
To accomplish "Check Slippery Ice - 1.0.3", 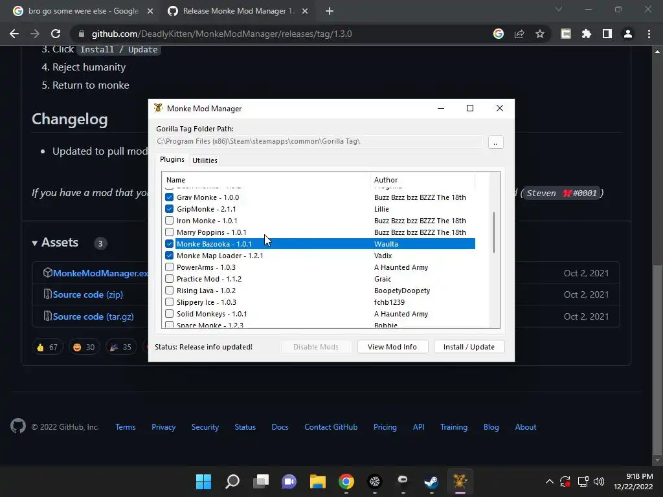I will [x=169, y=302].
